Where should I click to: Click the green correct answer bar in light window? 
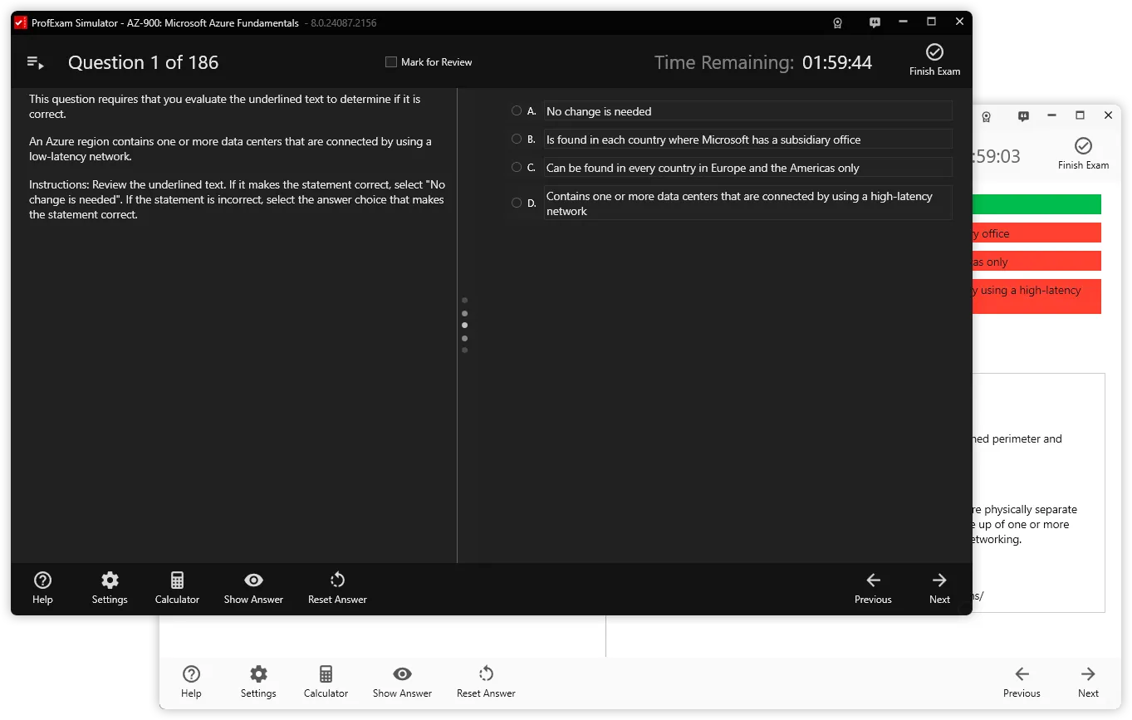pos(1036,204)
